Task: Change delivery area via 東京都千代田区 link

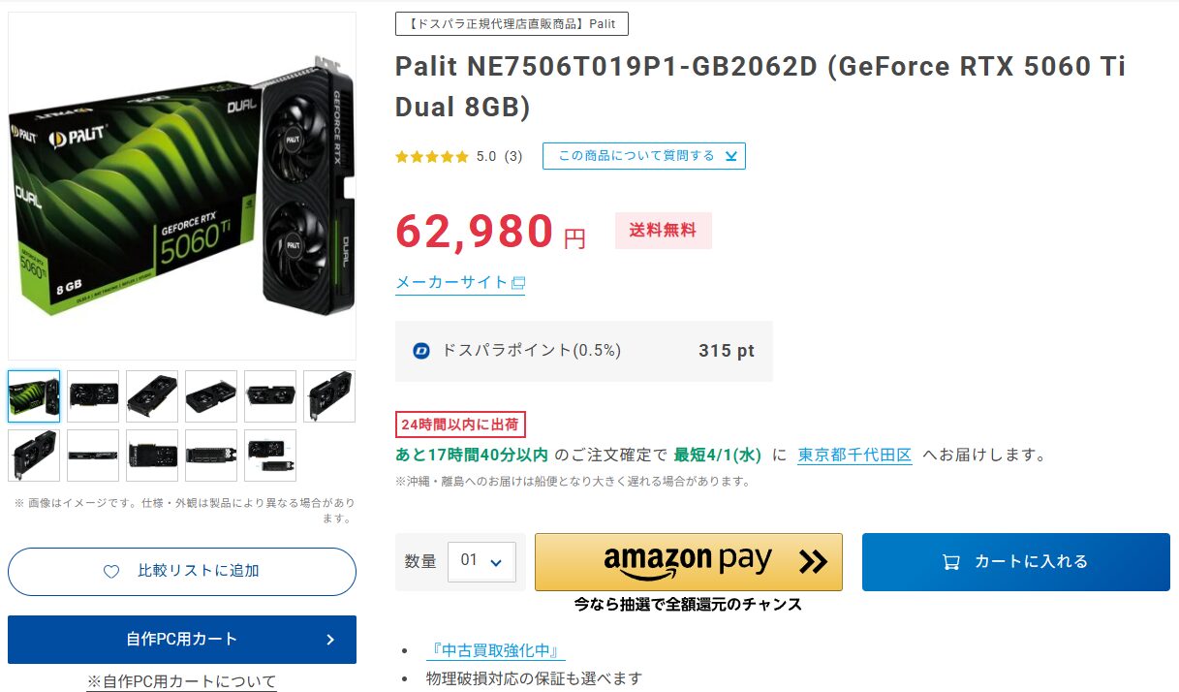Action: 854,455
